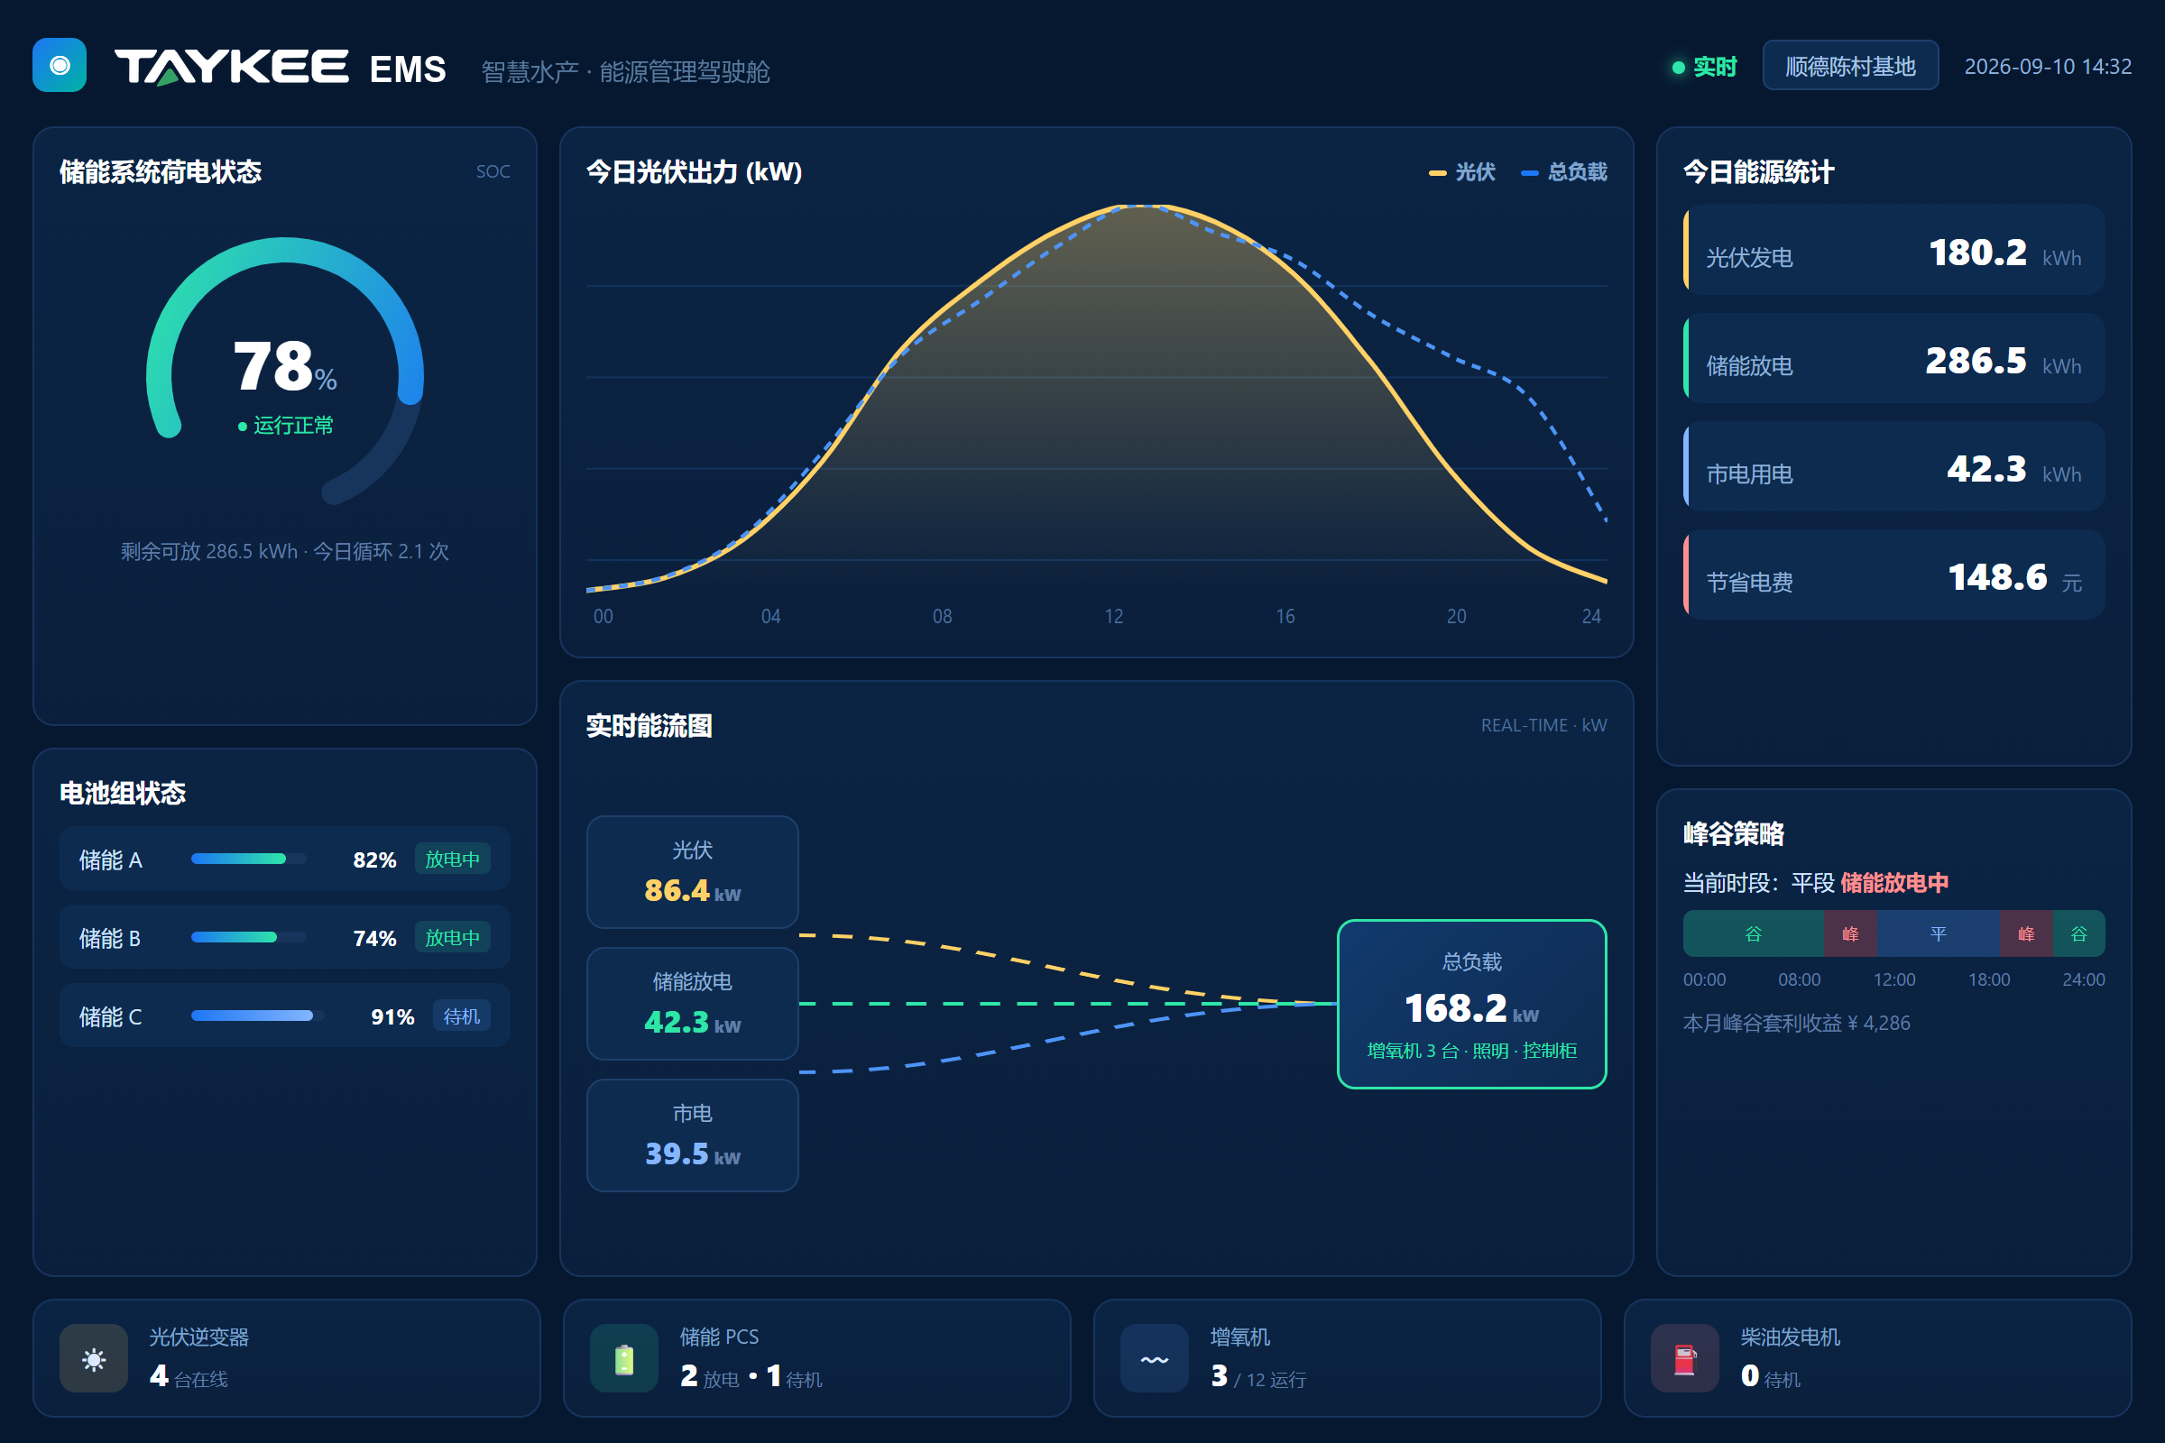Click the 储能 B charge level bar
The image size is (2165, 1443).
[249, 937]
